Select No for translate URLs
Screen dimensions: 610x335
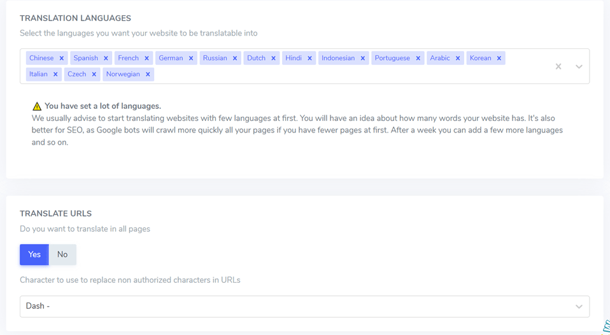click(62, 255)
